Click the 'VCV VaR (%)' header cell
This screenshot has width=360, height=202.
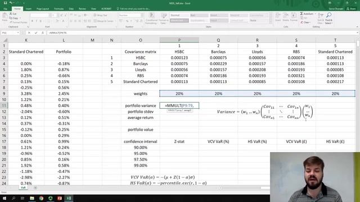(x=218, y=141)
